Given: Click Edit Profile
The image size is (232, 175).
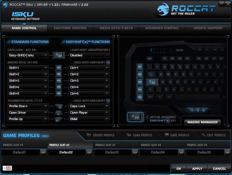Looking at the screenshot, I should tap(214, 135).
